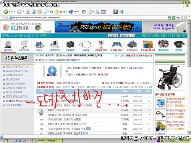Click the Internet Explorer quick launch icon in taskbar
This screenshot has height=143, width=191.
point(20,141)
